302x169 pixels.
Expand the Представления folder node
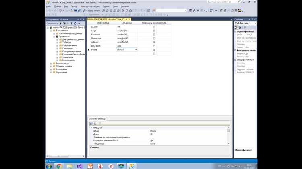tap(57, 45)
